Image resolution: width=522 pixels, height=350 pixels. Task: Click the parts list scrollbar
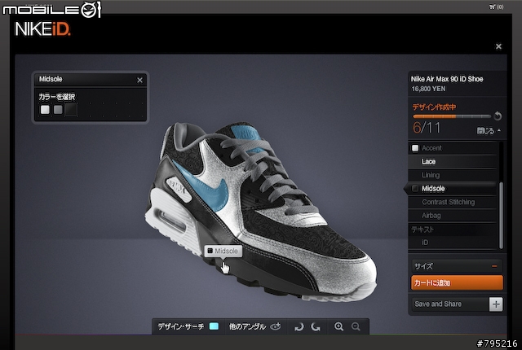[x=501, y=215]
